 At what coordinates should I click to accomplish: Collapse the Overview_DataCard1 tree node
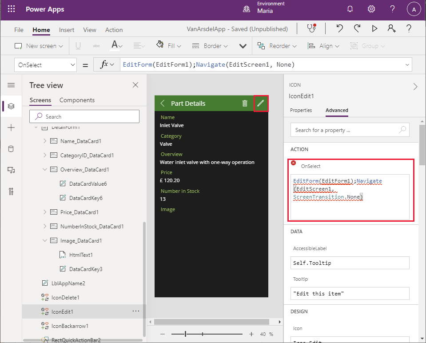pyautogui.click(x=45, y=170)
